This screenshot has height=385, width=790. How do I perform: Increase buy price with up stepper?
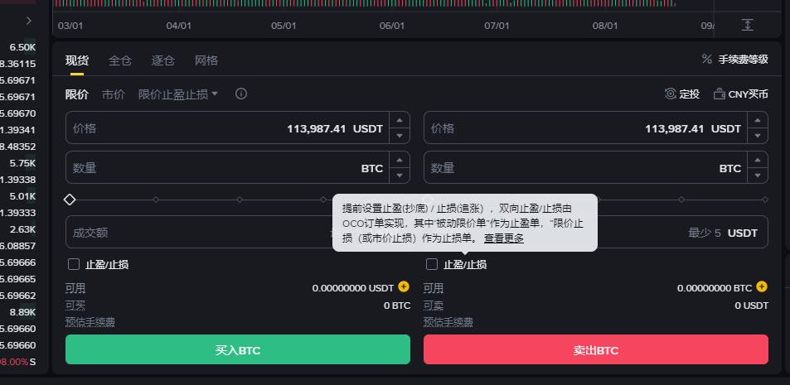point(400,120)
